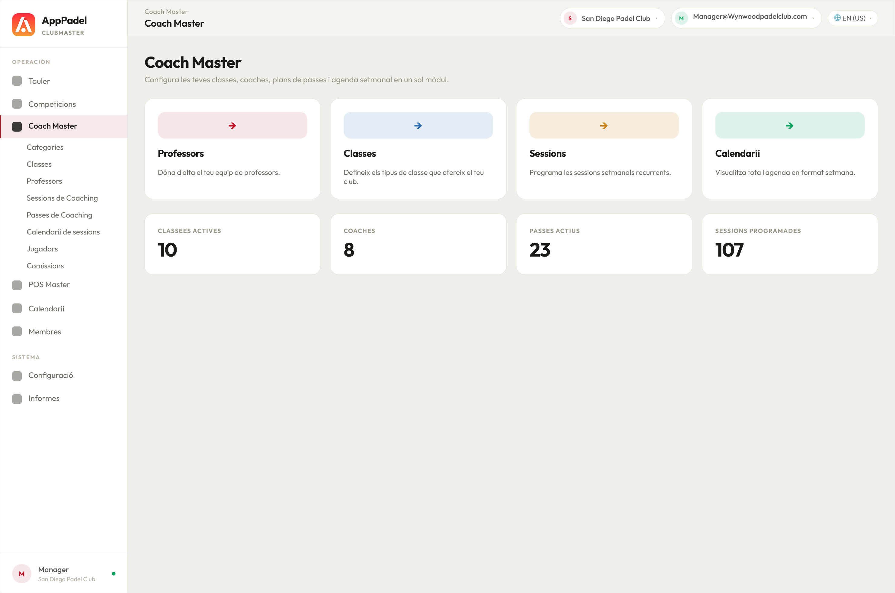Click the orange arrow on Sessions card
This screenshot has height=593, width=895.
click(x=604, y=126)
